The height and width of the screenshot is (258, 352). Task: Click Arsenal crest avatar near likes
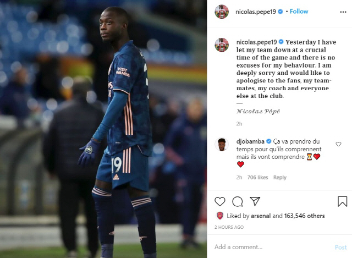tap(220, 216)
